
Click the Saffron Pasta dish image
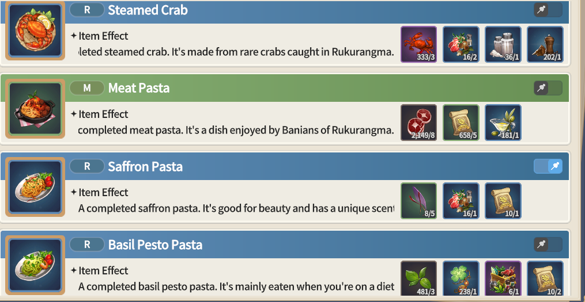(x=35, y=186)
